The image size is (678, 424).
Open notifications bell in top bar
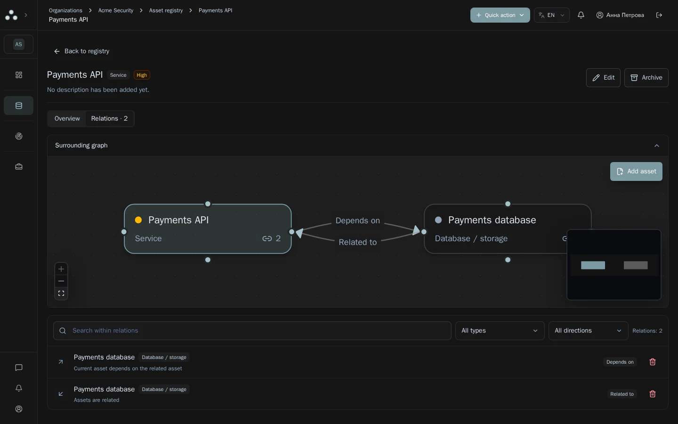(x=581, y=15)
